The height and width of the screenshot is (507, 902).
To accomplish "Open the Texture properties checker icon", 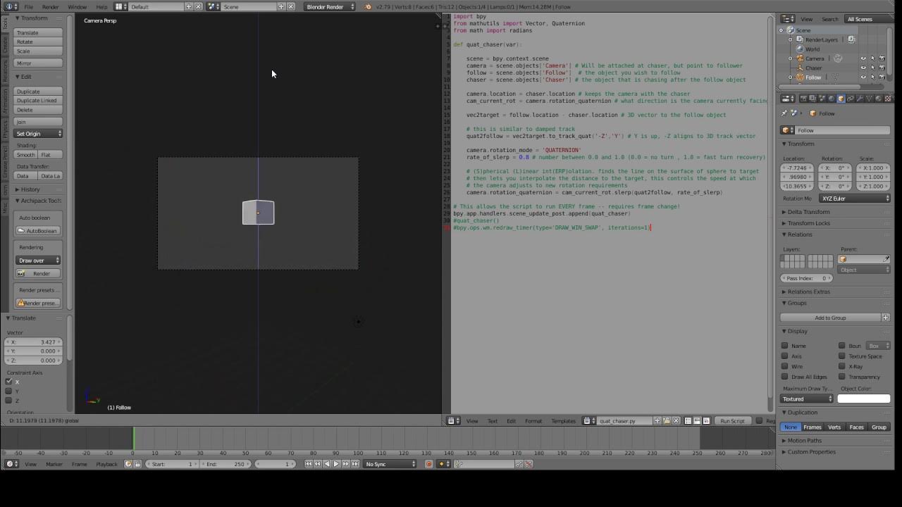I will [888, 99].
